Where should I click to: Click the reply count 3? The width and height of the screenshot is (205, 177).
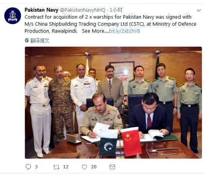pyautogui.click(x=36, y=167)
